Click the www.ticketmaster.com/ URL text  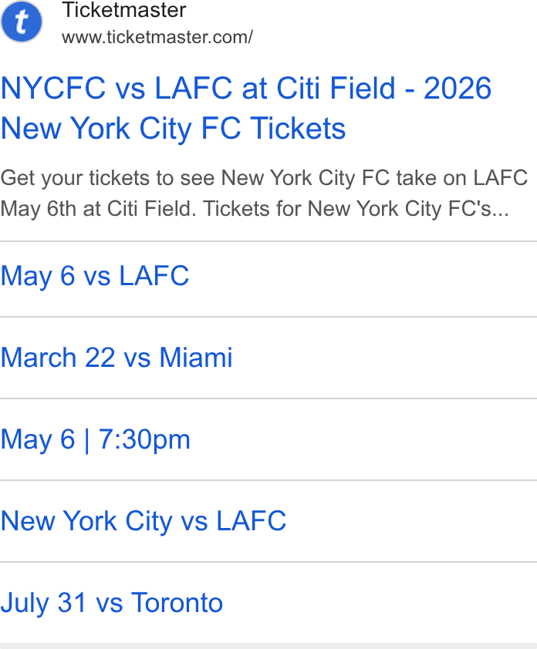coord(157,37)
